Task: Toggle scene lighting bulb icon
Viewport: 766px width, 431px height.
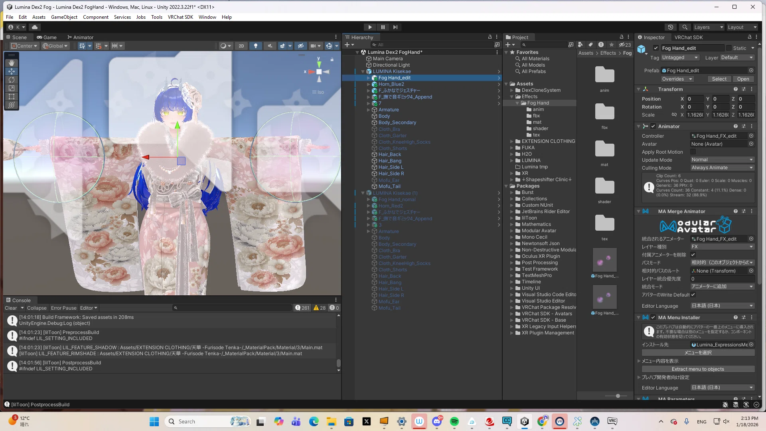Action: click(x=256, y=46)
